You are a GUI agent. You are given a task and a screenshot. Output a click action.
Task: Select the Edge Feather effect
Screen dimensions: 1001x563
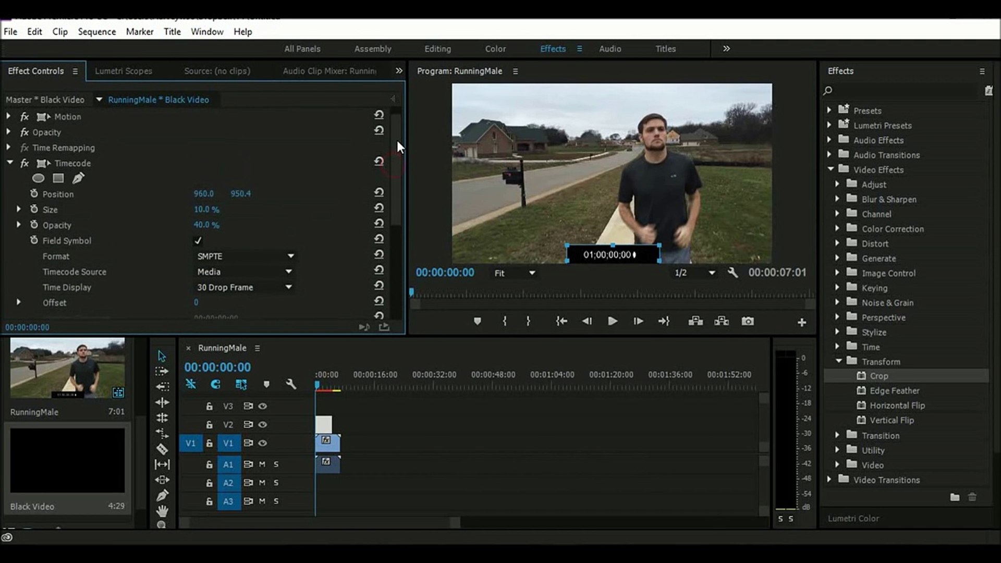click(894, 390)
